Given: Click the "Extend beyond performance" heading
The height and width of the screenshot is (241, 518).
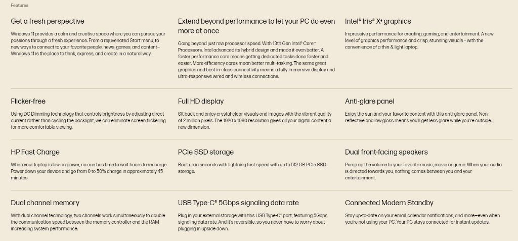Looking at the screenshot, I should [x=256, y=26].
